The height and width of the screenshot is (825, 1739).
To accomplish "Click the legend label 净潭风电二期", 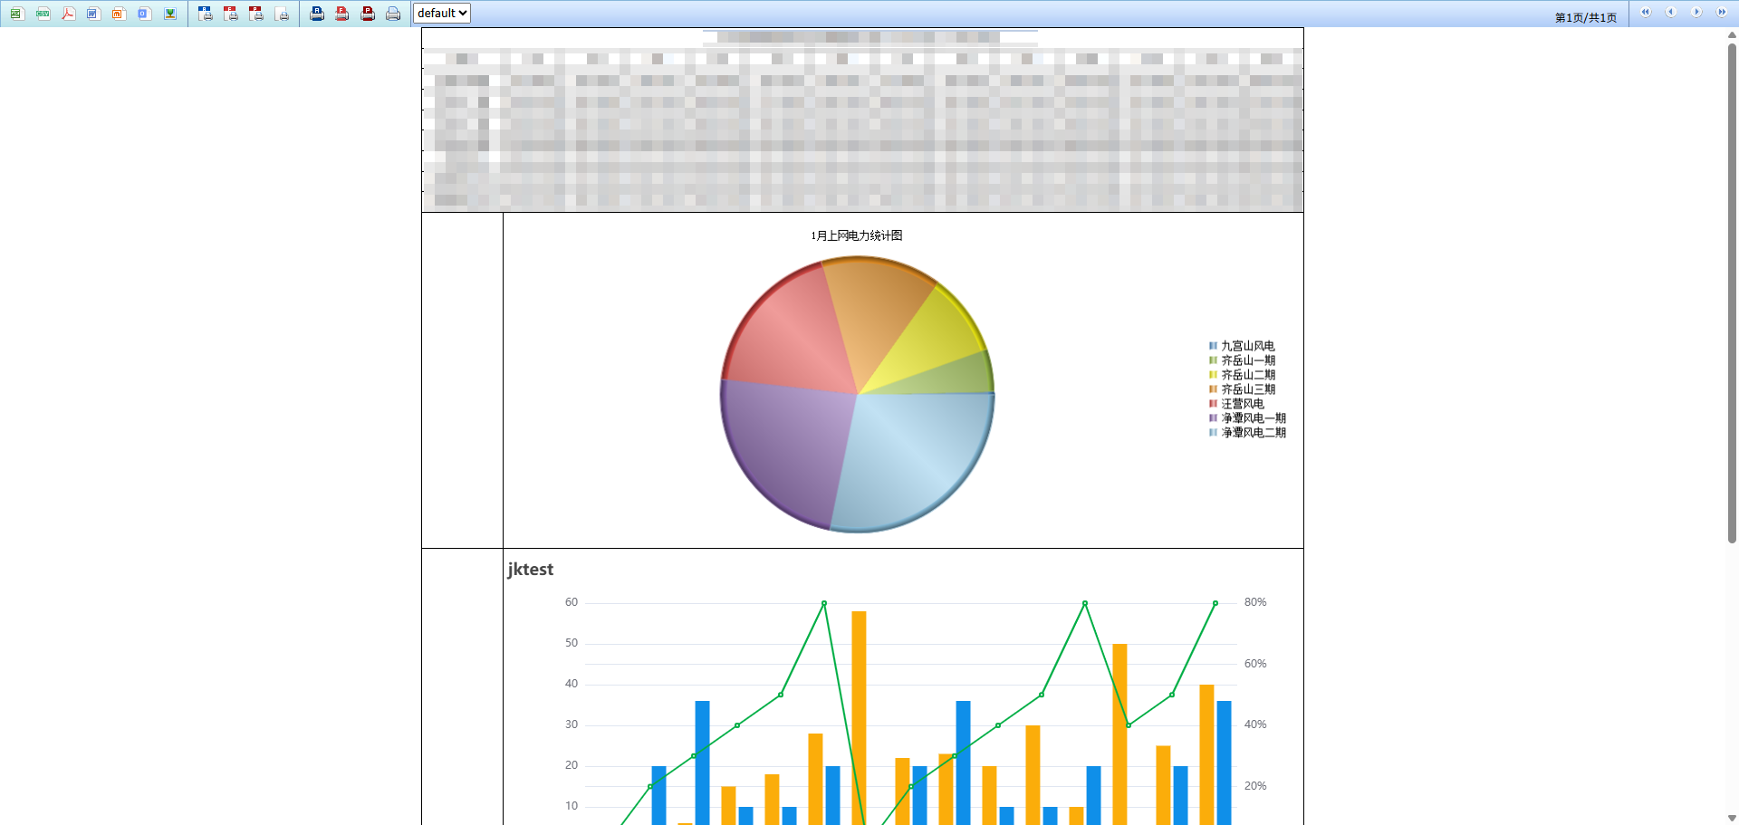I will pyautogui.click(x=1254, y=433).
